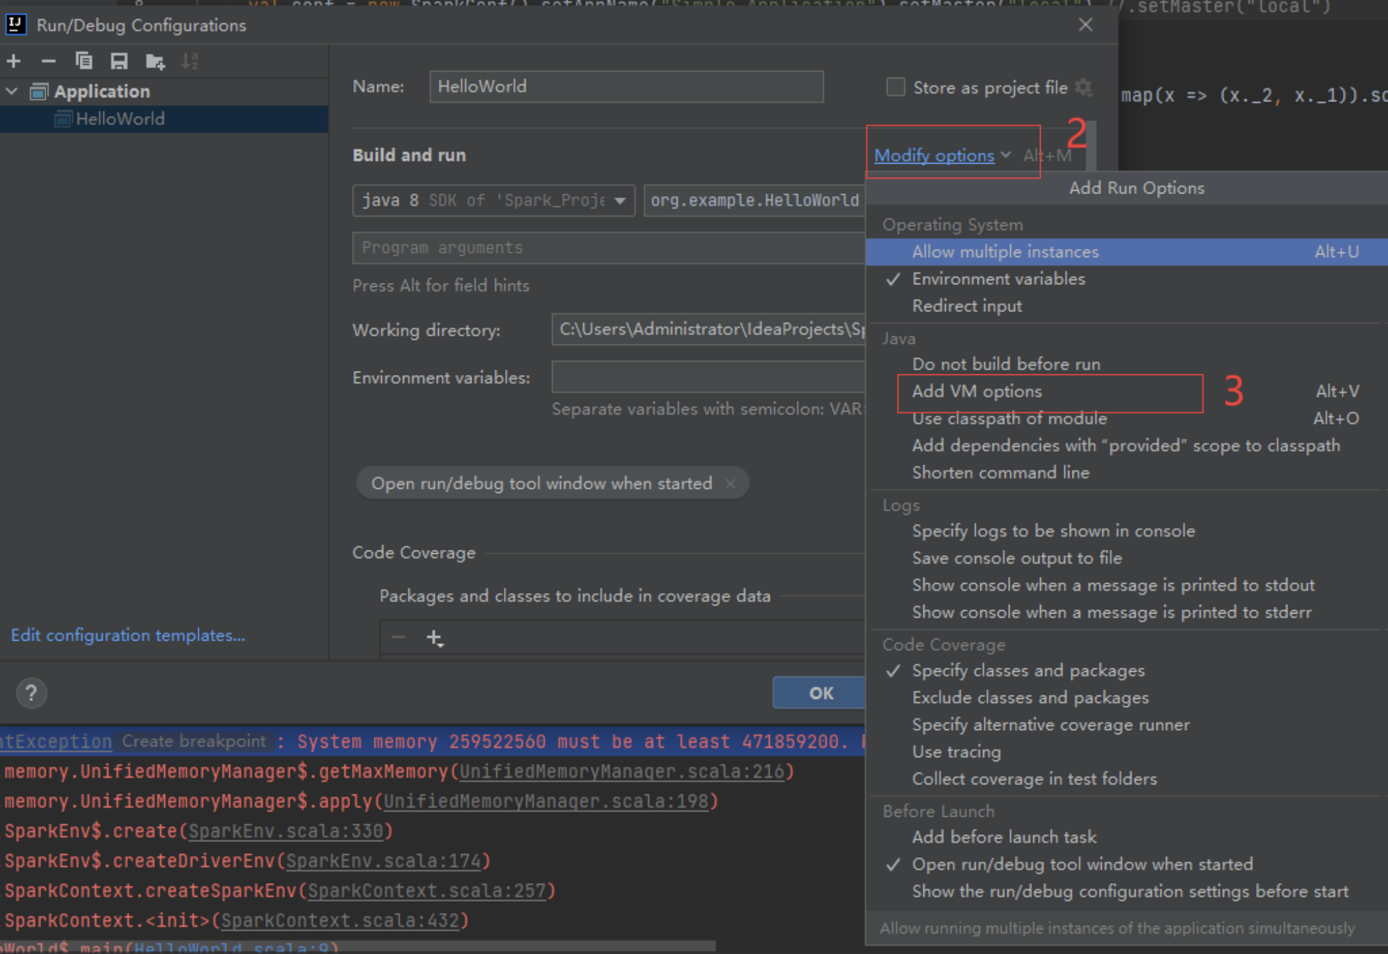Image resolution: width=1388 pixels, height=954 pixels.
Task: Select Add VM options menu entry
Action: pos(977,392)
